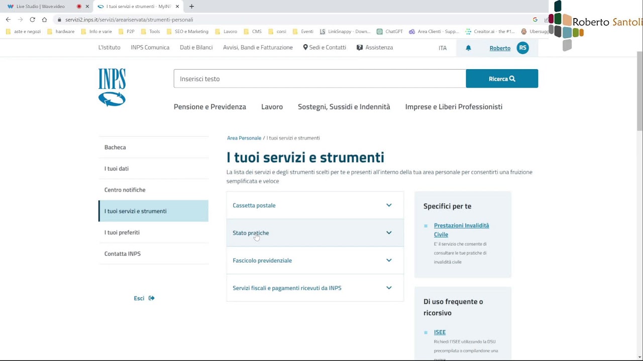643x361 pixels.
Task: Click the Esci logout arrow icon
Action: 152,298
